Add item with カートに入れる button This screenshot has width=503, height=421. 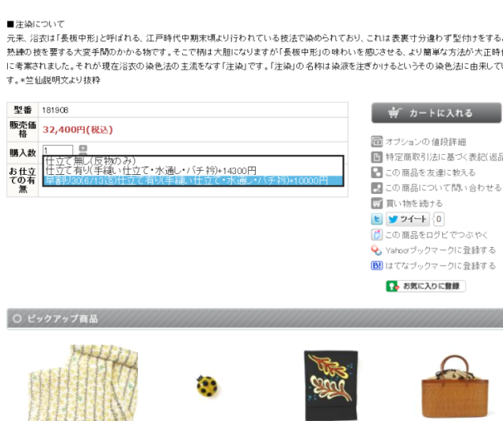pos(436,113)
